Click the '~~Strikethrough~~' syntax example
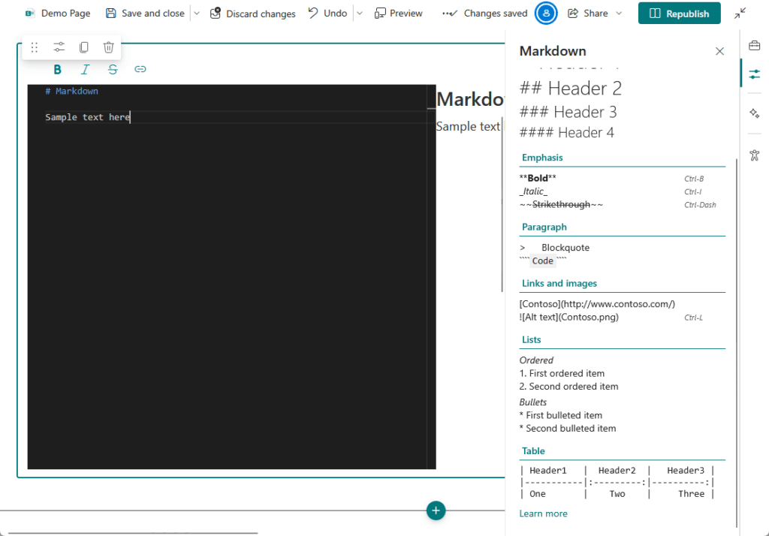The image size is (769, 536). pos(561,204)
